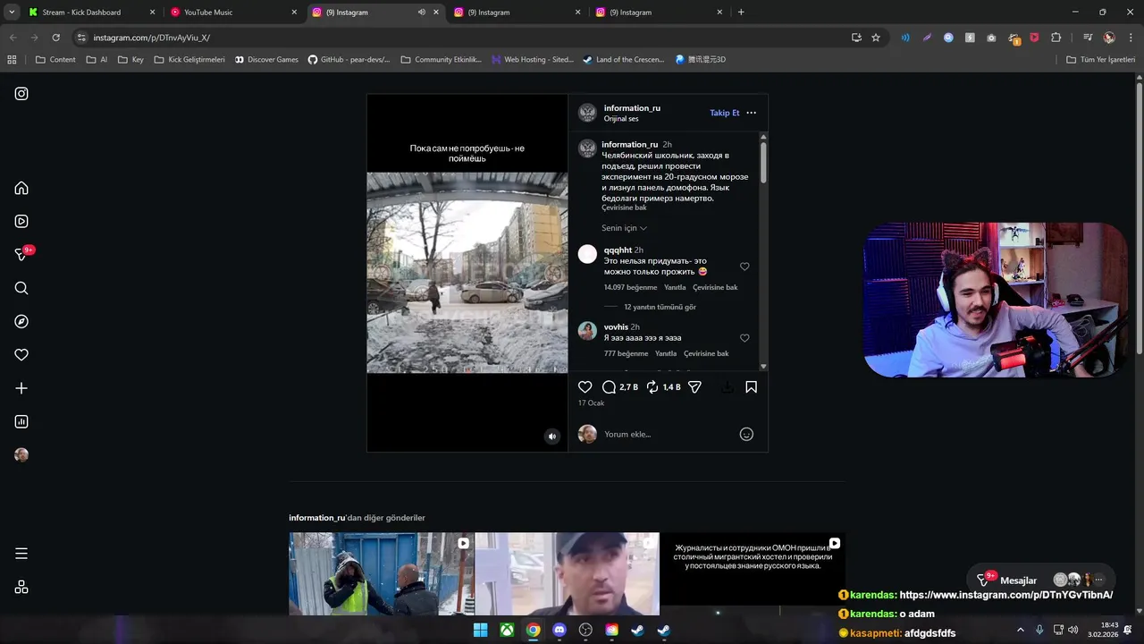
Task: Share the post with the send icon
Action: [x=694, y=387]
